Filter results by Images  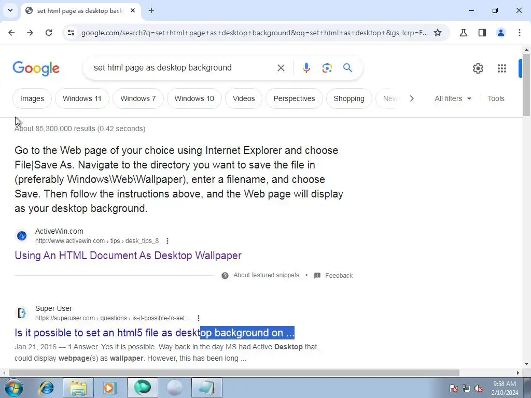click(32, 98)
